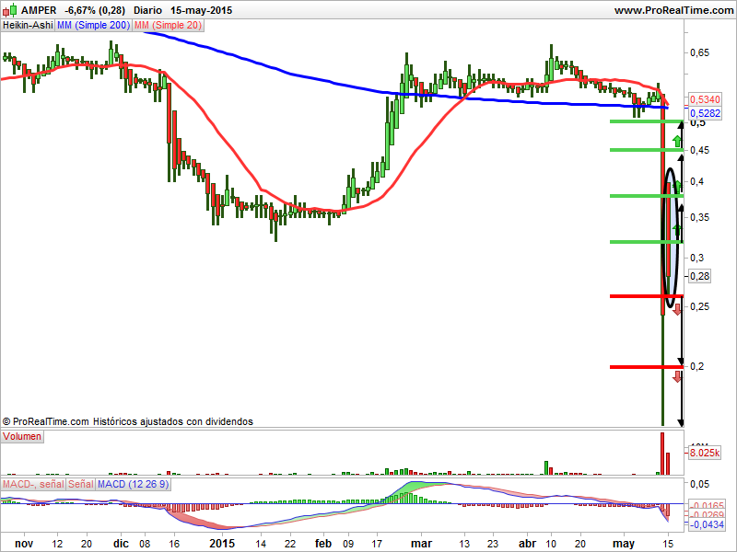Click the nov month label on time axis
This screenshot has height=552, width=737.
click(x=24, y=544)
